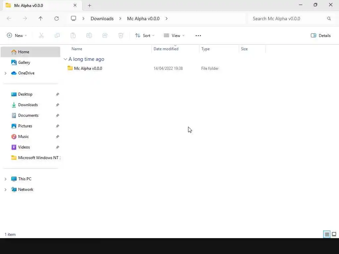Expand the OneDrive tree node
The width and height of the screenshot is (339, 254).
point(5,73)
